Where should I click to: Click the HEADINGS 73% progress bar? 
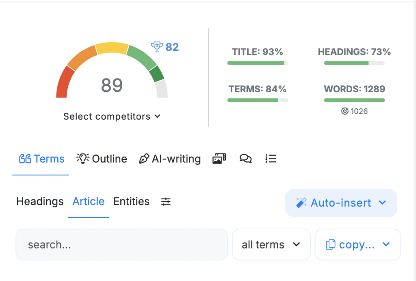[354, 63]
